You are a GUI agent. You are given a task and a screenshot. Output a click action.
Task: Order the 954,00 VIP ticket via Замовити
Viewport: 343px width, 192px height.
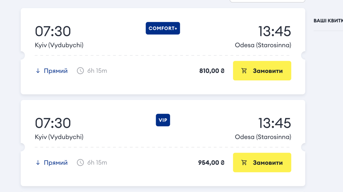tap(267, 162)
